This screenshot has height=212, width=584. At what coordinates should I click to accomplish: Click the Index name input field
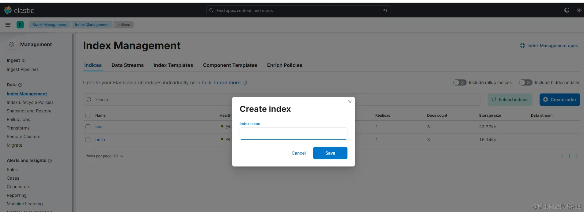tap(293, 133)
